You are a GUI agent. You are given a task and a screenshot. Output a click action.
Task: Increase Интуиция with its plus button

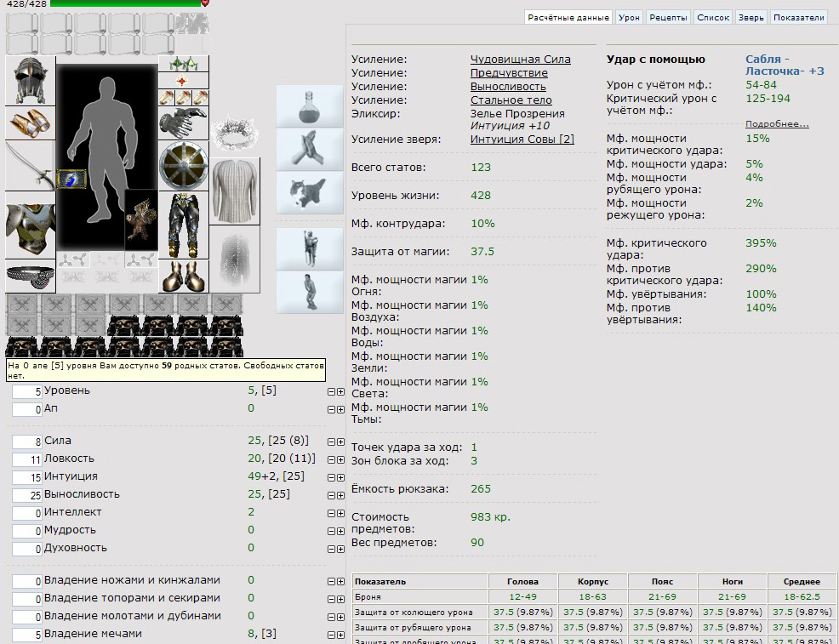[x=340, y=477]
